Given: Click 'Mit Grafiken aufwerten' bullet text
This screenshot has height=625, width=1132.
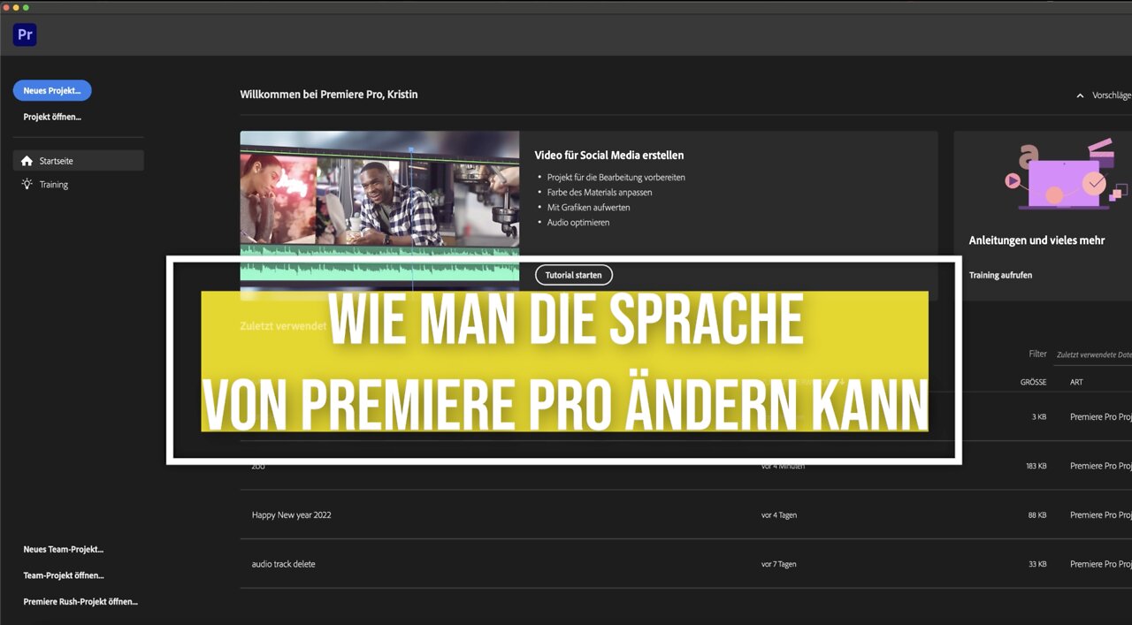Looking at the screenshot, I should (588, 207).
